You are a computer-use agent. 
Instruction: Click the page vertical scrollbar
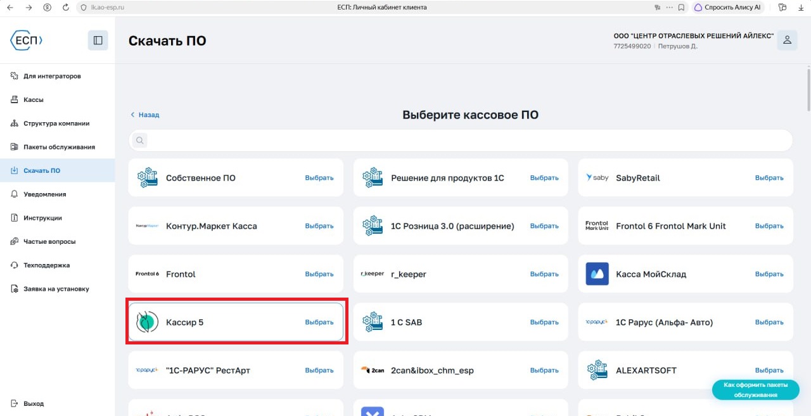click(x=808, y=89)
